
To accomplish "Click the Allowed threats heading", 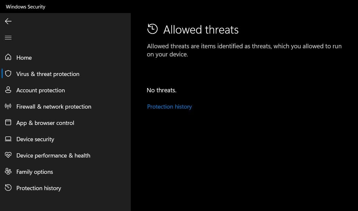I will pyautogui.click(x=201, y=30).
